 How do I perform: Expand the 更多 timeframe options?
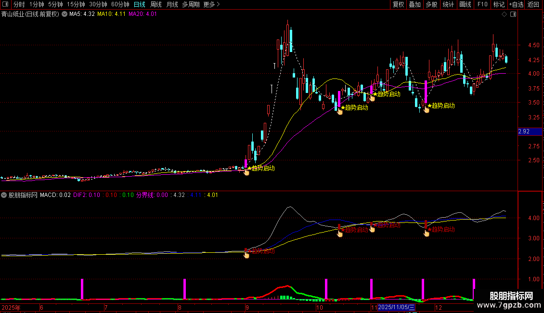click(211, 4)
